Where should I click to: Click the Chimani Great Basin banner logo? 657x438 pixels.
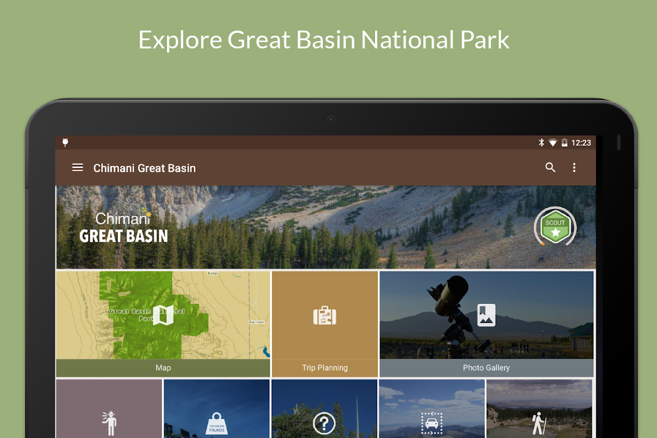(x=124, y=226)
